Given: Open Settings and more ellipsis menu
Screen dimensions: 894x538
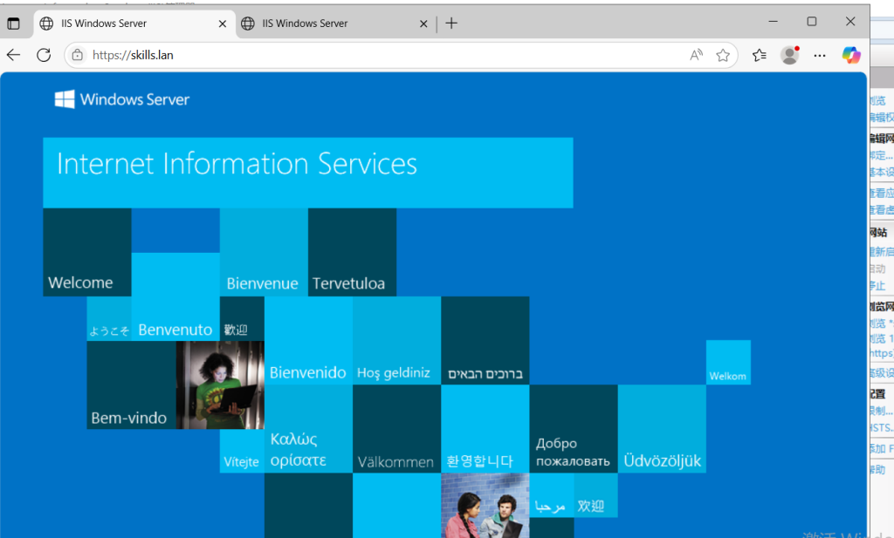Looking at the screenshot, I should coord(820,55).
